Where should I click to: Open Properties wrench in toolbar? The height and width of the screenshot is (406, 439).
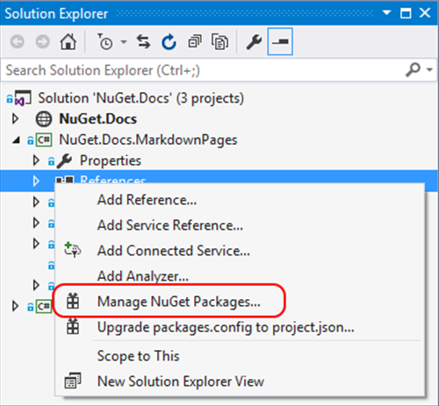pyautogui.click(x=254, y=42)
